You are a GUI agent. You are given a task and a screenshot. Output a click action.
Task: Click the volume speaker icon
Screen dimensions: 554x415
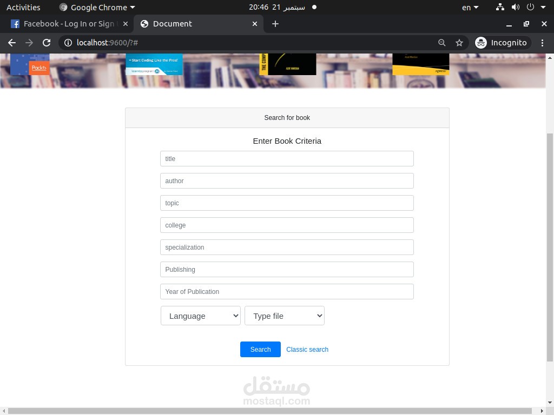click(515, 7)
